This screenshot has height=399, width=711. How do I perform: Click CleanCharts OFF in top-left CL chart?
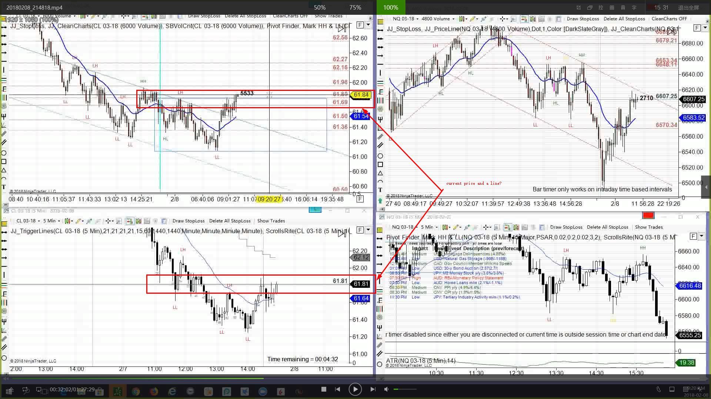point(290,16)
